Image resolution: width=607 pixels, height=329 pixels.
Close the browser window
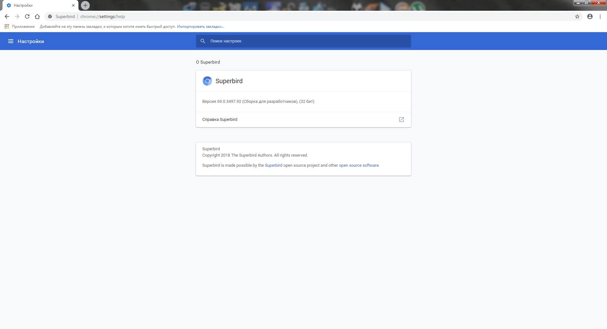598,3
